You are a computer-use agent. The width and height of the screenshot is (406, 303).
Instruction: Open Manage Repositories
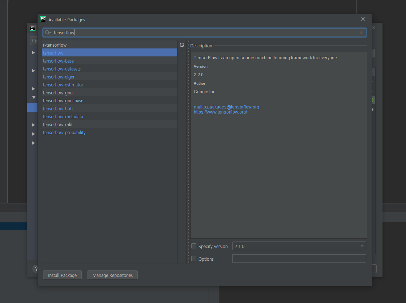click(x=112, y=275)
